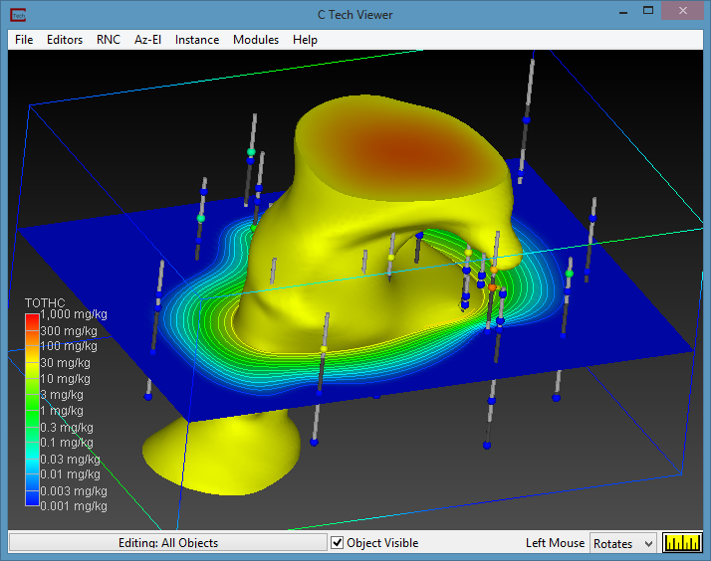Open the Editors menu
The height and width of the screenshot is (561, 711).
pos(65,40)
